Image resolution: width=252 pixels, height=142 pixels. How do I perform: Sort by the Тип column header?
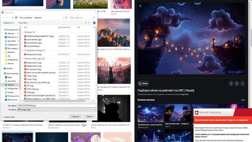79,27
